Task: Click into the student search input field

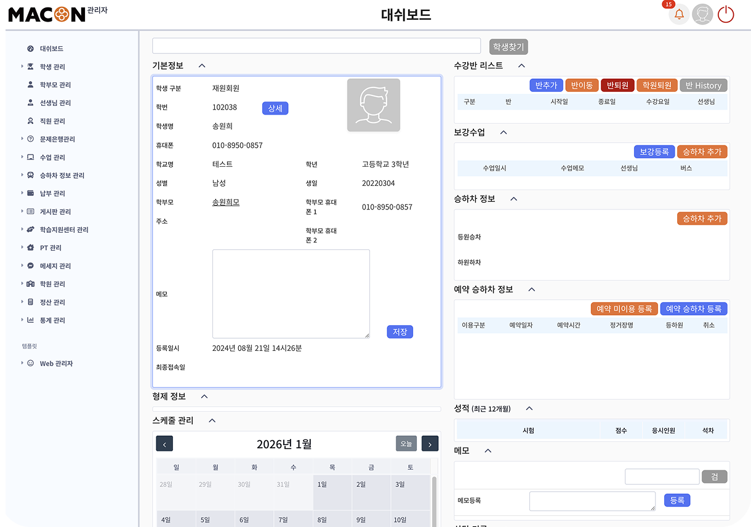Action: 316,46
